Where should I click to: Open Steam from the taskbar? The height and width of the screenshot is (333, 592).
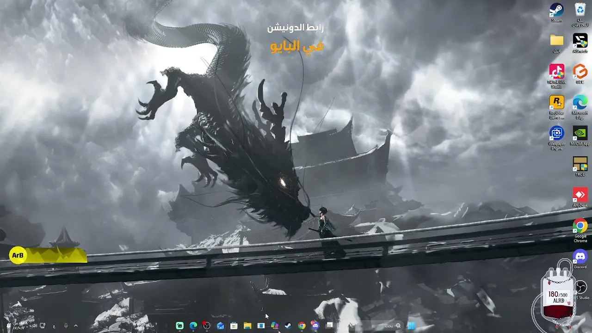288,326
